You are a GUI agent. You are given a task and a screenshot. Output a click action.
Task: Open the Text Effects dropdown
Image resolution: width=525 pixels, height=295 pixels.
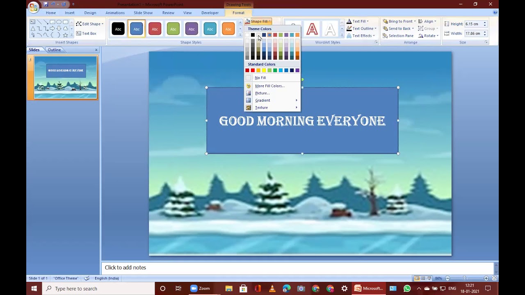tap(361, 36)
